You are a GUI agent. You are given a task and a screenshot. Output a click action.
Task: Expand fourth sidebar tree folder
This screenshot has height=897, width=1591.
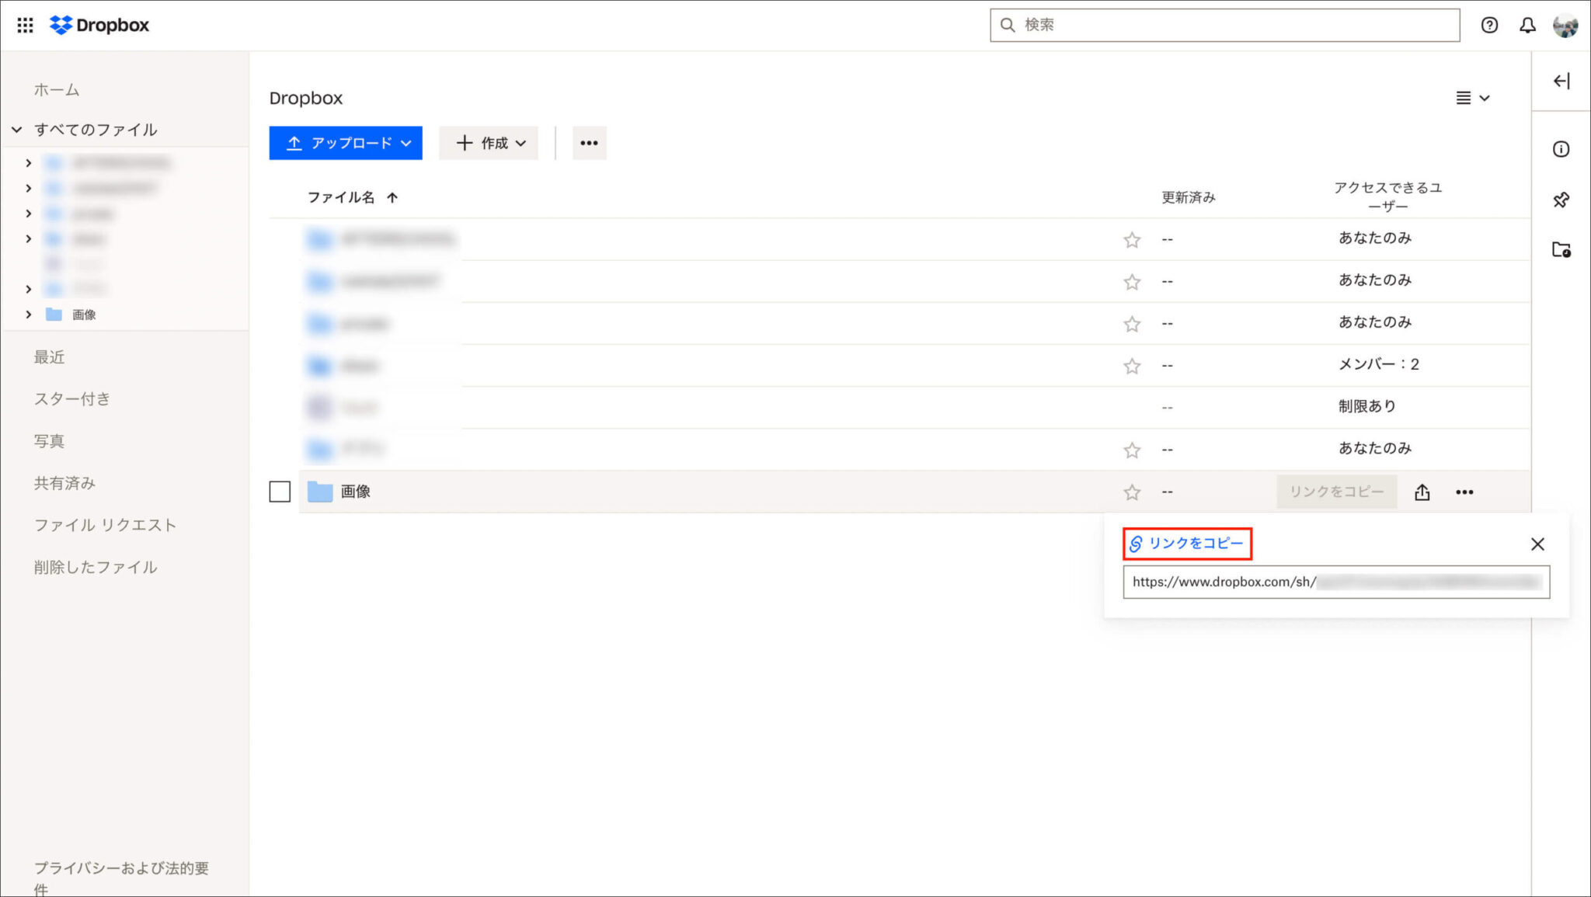coord(29,239)
